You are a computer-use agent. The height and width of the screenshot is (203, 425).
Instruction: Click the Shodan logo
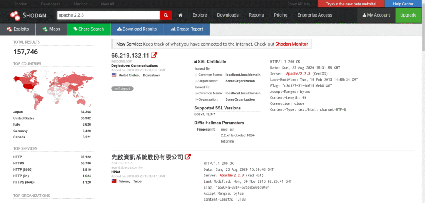click(28, 15)
